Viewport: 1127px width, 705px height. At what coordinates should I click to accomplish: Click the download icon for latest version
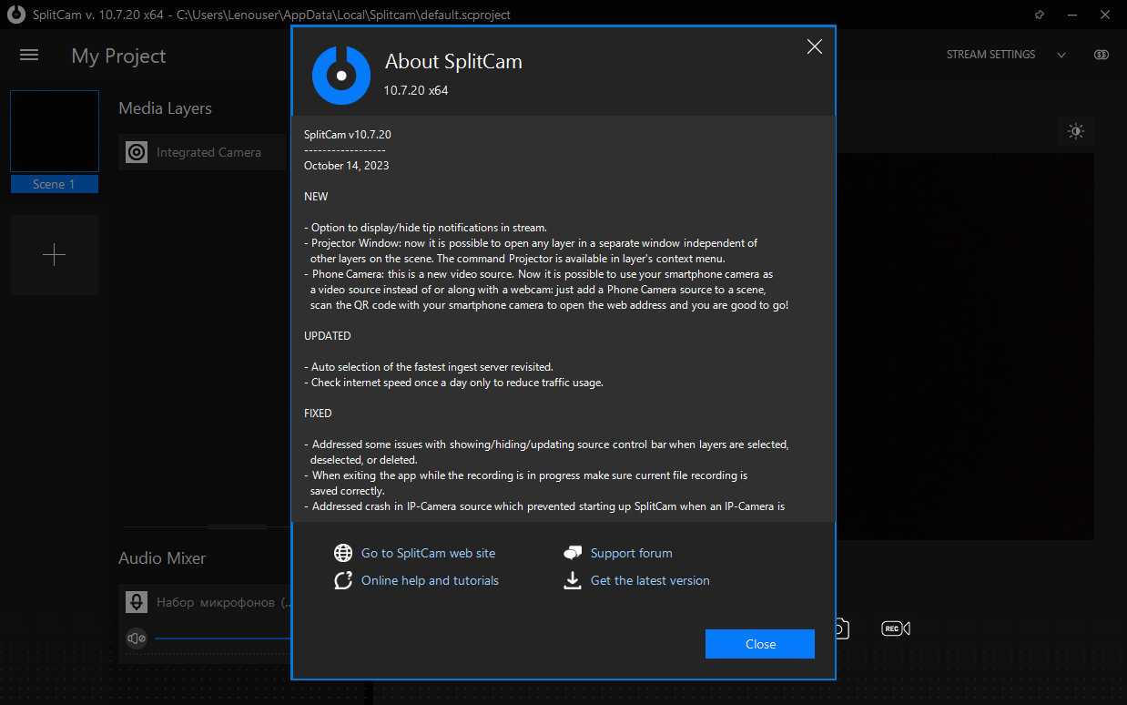[x=573, y=579]
